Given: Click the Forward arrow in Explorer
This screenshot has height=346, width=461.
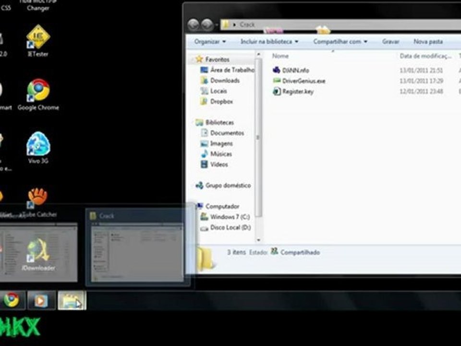Looking at the screenshot, I should pos(207,25).
